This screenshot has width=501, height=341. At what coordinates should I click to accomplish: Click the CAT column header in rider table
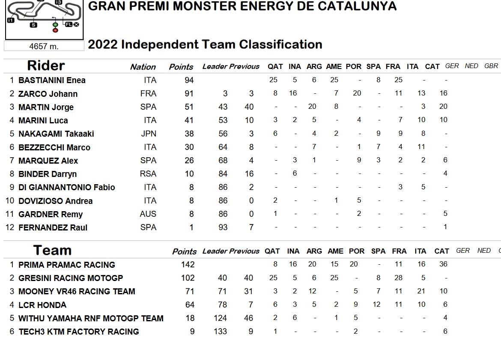coord(432,66)
